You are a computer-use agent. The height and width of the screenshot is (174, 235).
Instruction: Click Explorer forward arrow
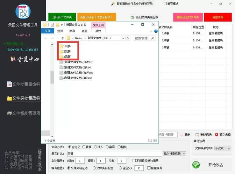52,38
